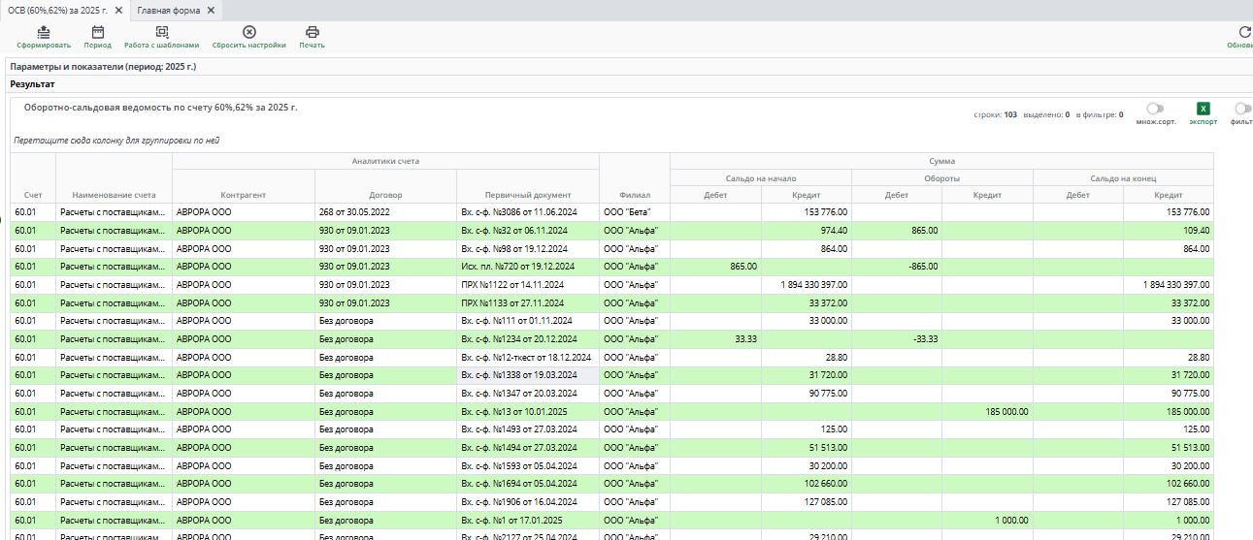Click the Сформировать report icon

click(44, 32)
